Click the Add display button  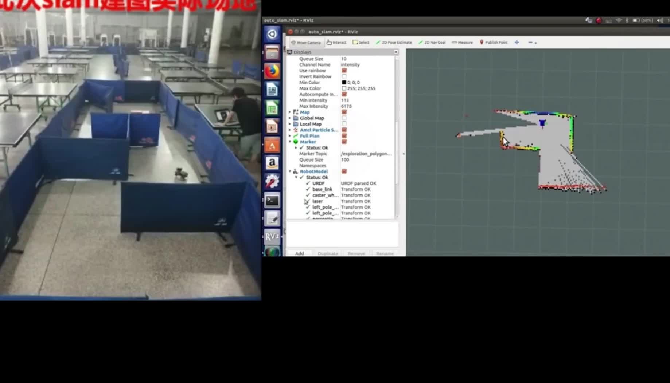coord(300,253)
